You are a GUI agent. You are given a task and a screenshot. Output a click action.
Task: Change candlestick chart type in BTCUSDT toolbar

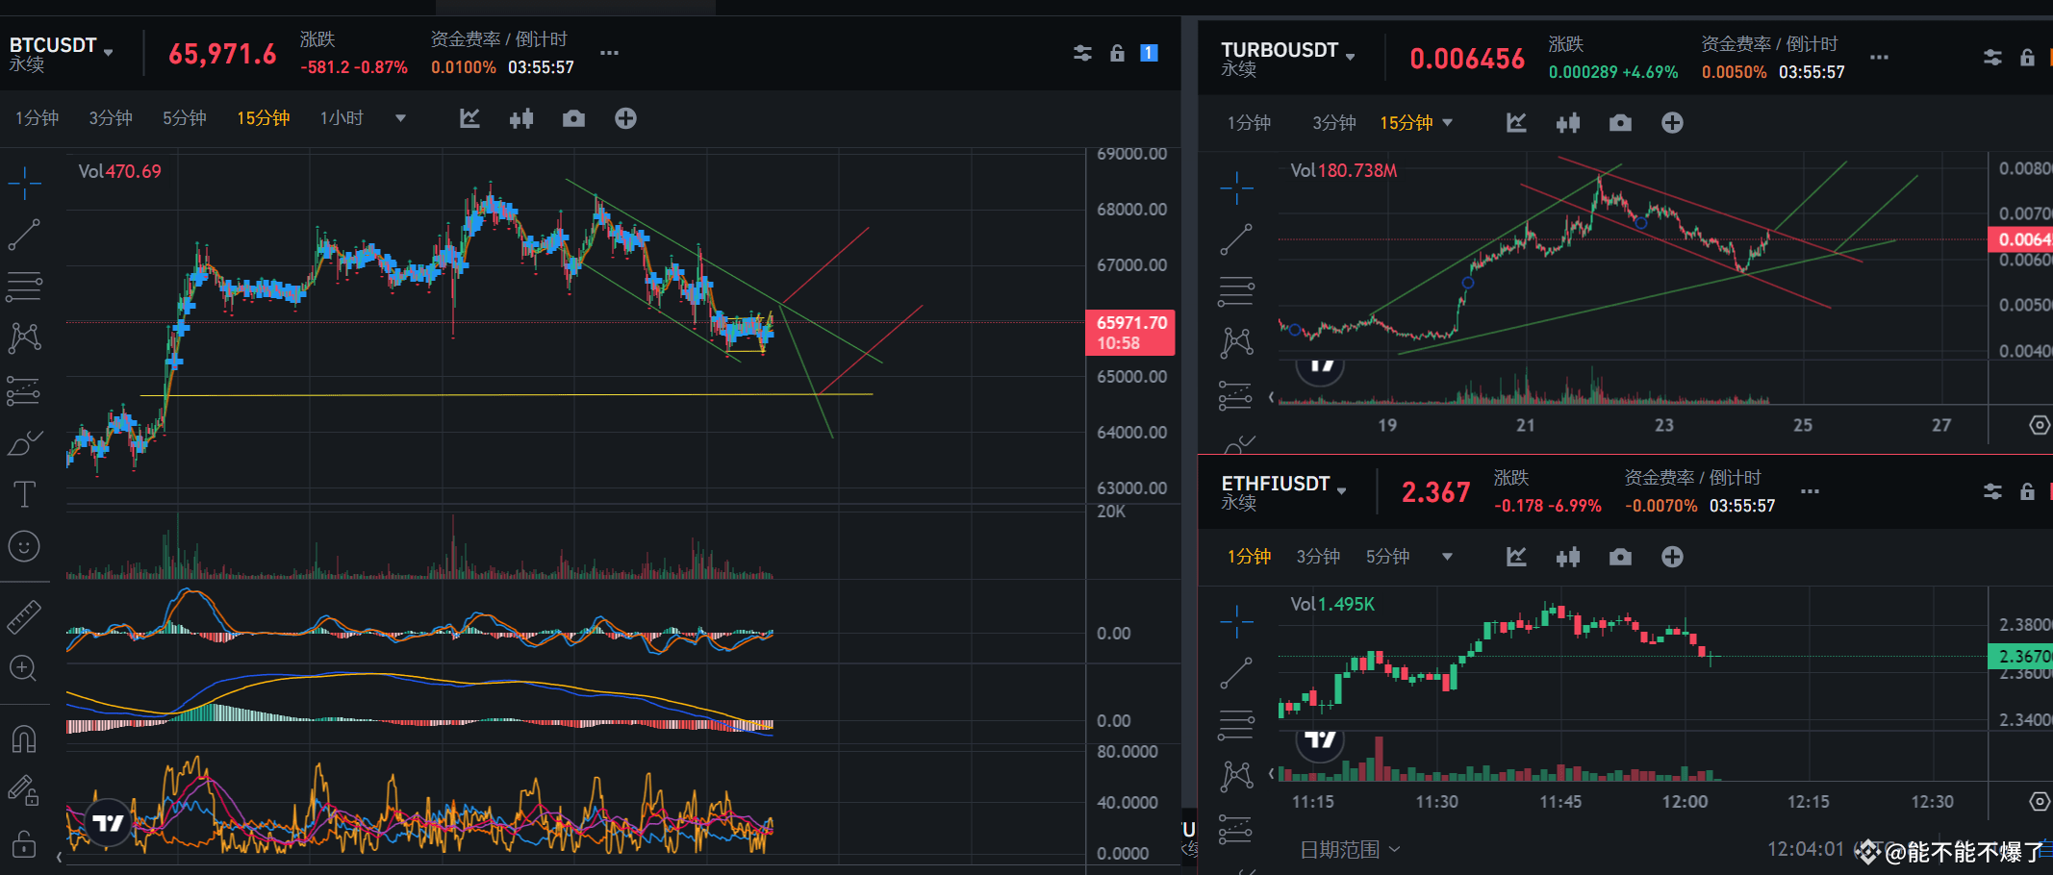521,118
